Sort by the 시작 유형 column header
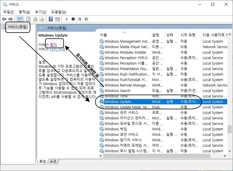The width and height of the screenshot is (233, 171). click(x=189, y=35)
